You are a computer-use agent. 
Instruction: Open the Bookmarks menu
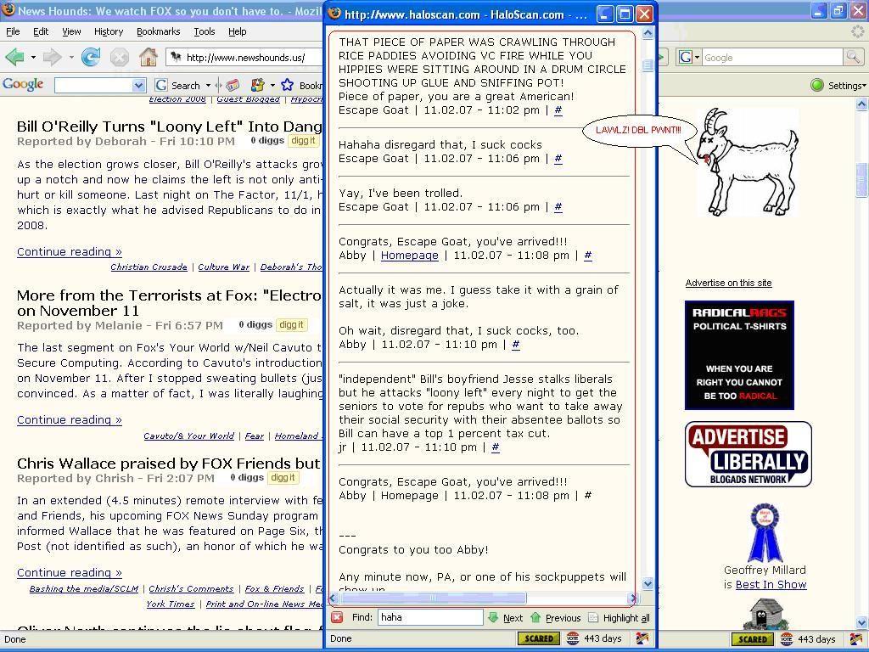[x=158, y=31]
